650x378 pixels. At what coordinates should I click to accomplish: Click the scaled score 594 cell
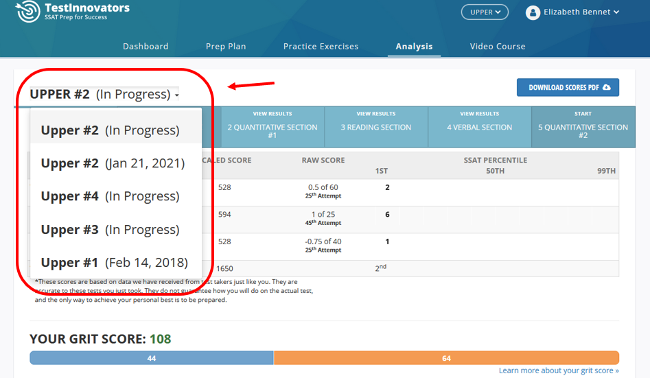click(x=224, y=214)
